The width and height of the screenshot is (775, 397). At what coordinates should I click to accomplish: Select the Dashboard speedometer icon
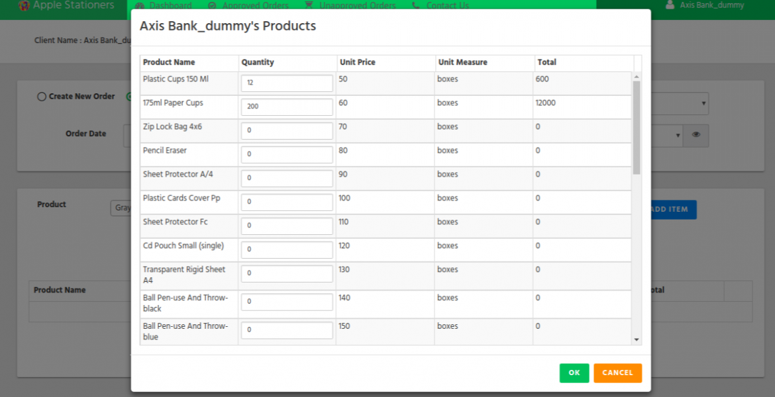[139, 5]
